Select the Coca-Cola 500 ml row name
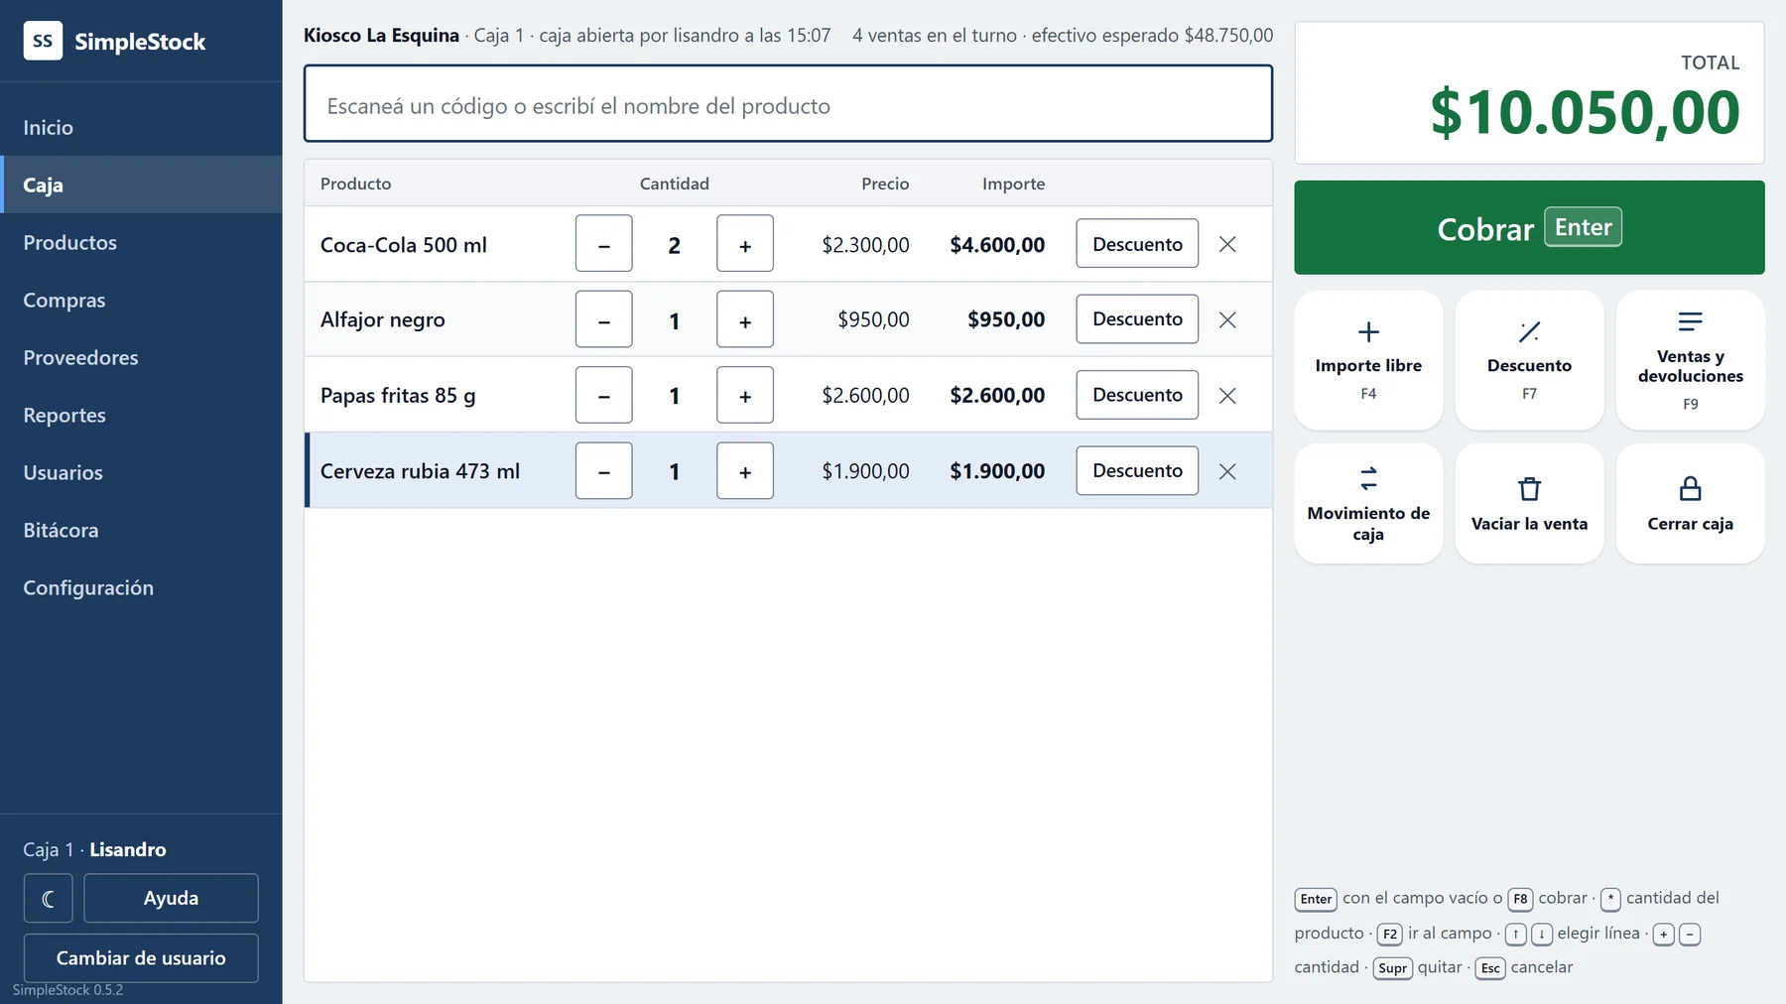The image size is (1786, 1004). 404,245
